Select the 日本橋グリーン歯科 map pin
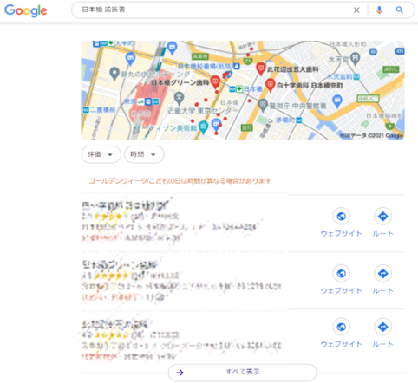418x383 pixels. 215,82
